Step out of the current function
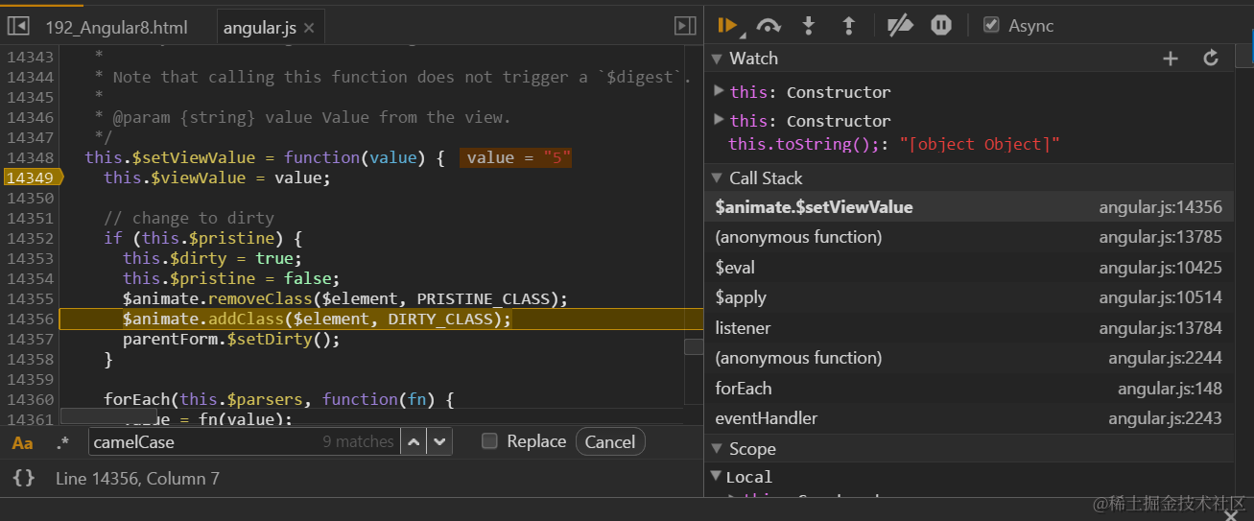The image size is (1254, 521). [848, 26]
